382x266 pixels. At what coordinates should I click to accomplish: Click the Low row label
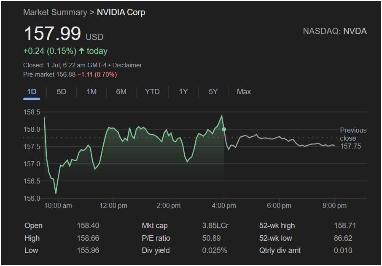tap(32, 250)
